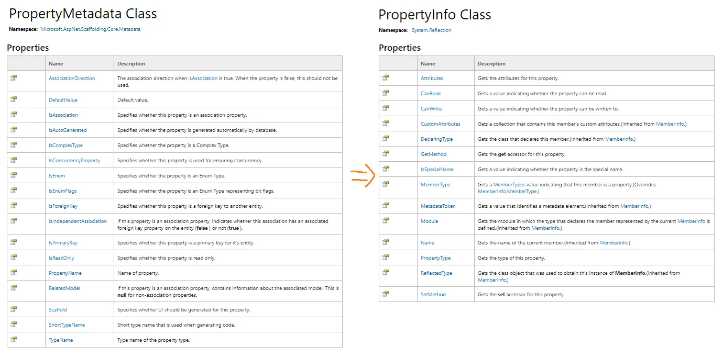Click the Name column header in PropertyInfo table
Viewport: 723px width, 358px height.
[x=428, y=64]
